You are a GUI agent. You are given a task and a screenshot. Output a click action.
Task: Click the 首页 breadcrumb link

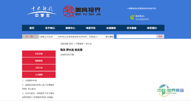coord(71,44)
